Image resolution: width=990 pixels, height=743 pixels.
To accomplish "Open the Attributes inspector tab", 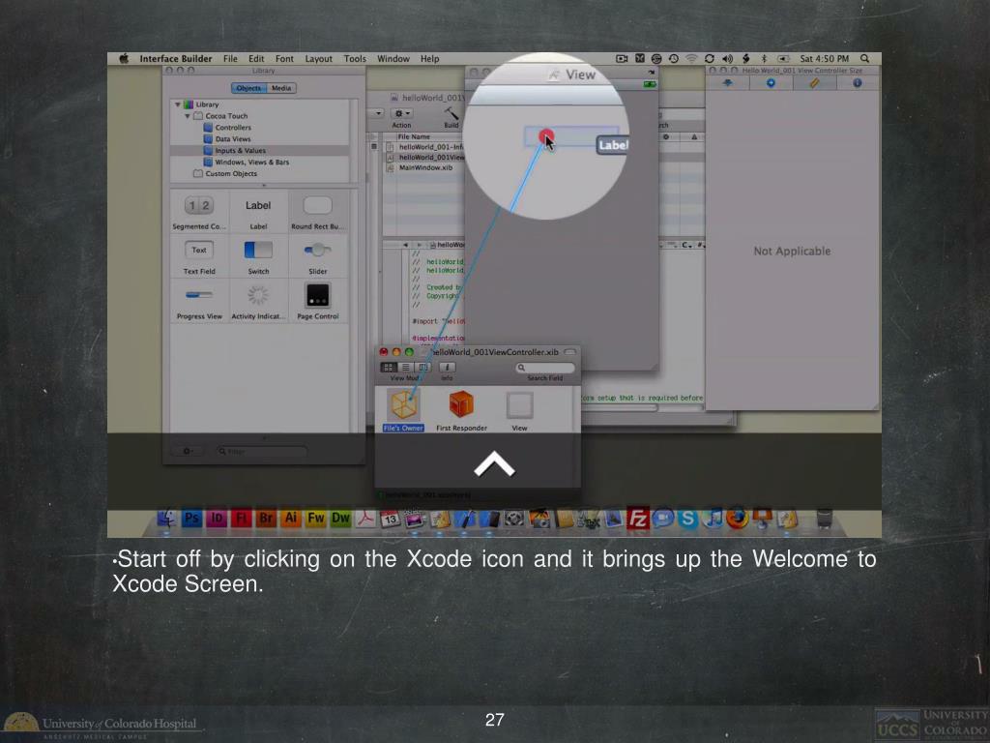I will [727, 83].
